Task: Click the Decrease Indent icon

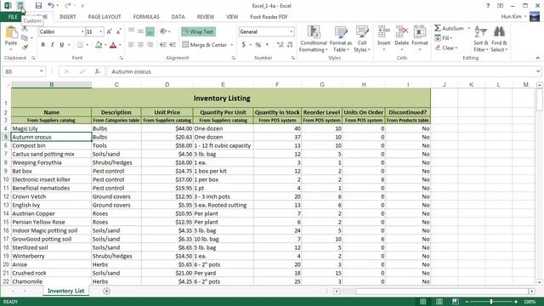Action: [x=163, y=45]
